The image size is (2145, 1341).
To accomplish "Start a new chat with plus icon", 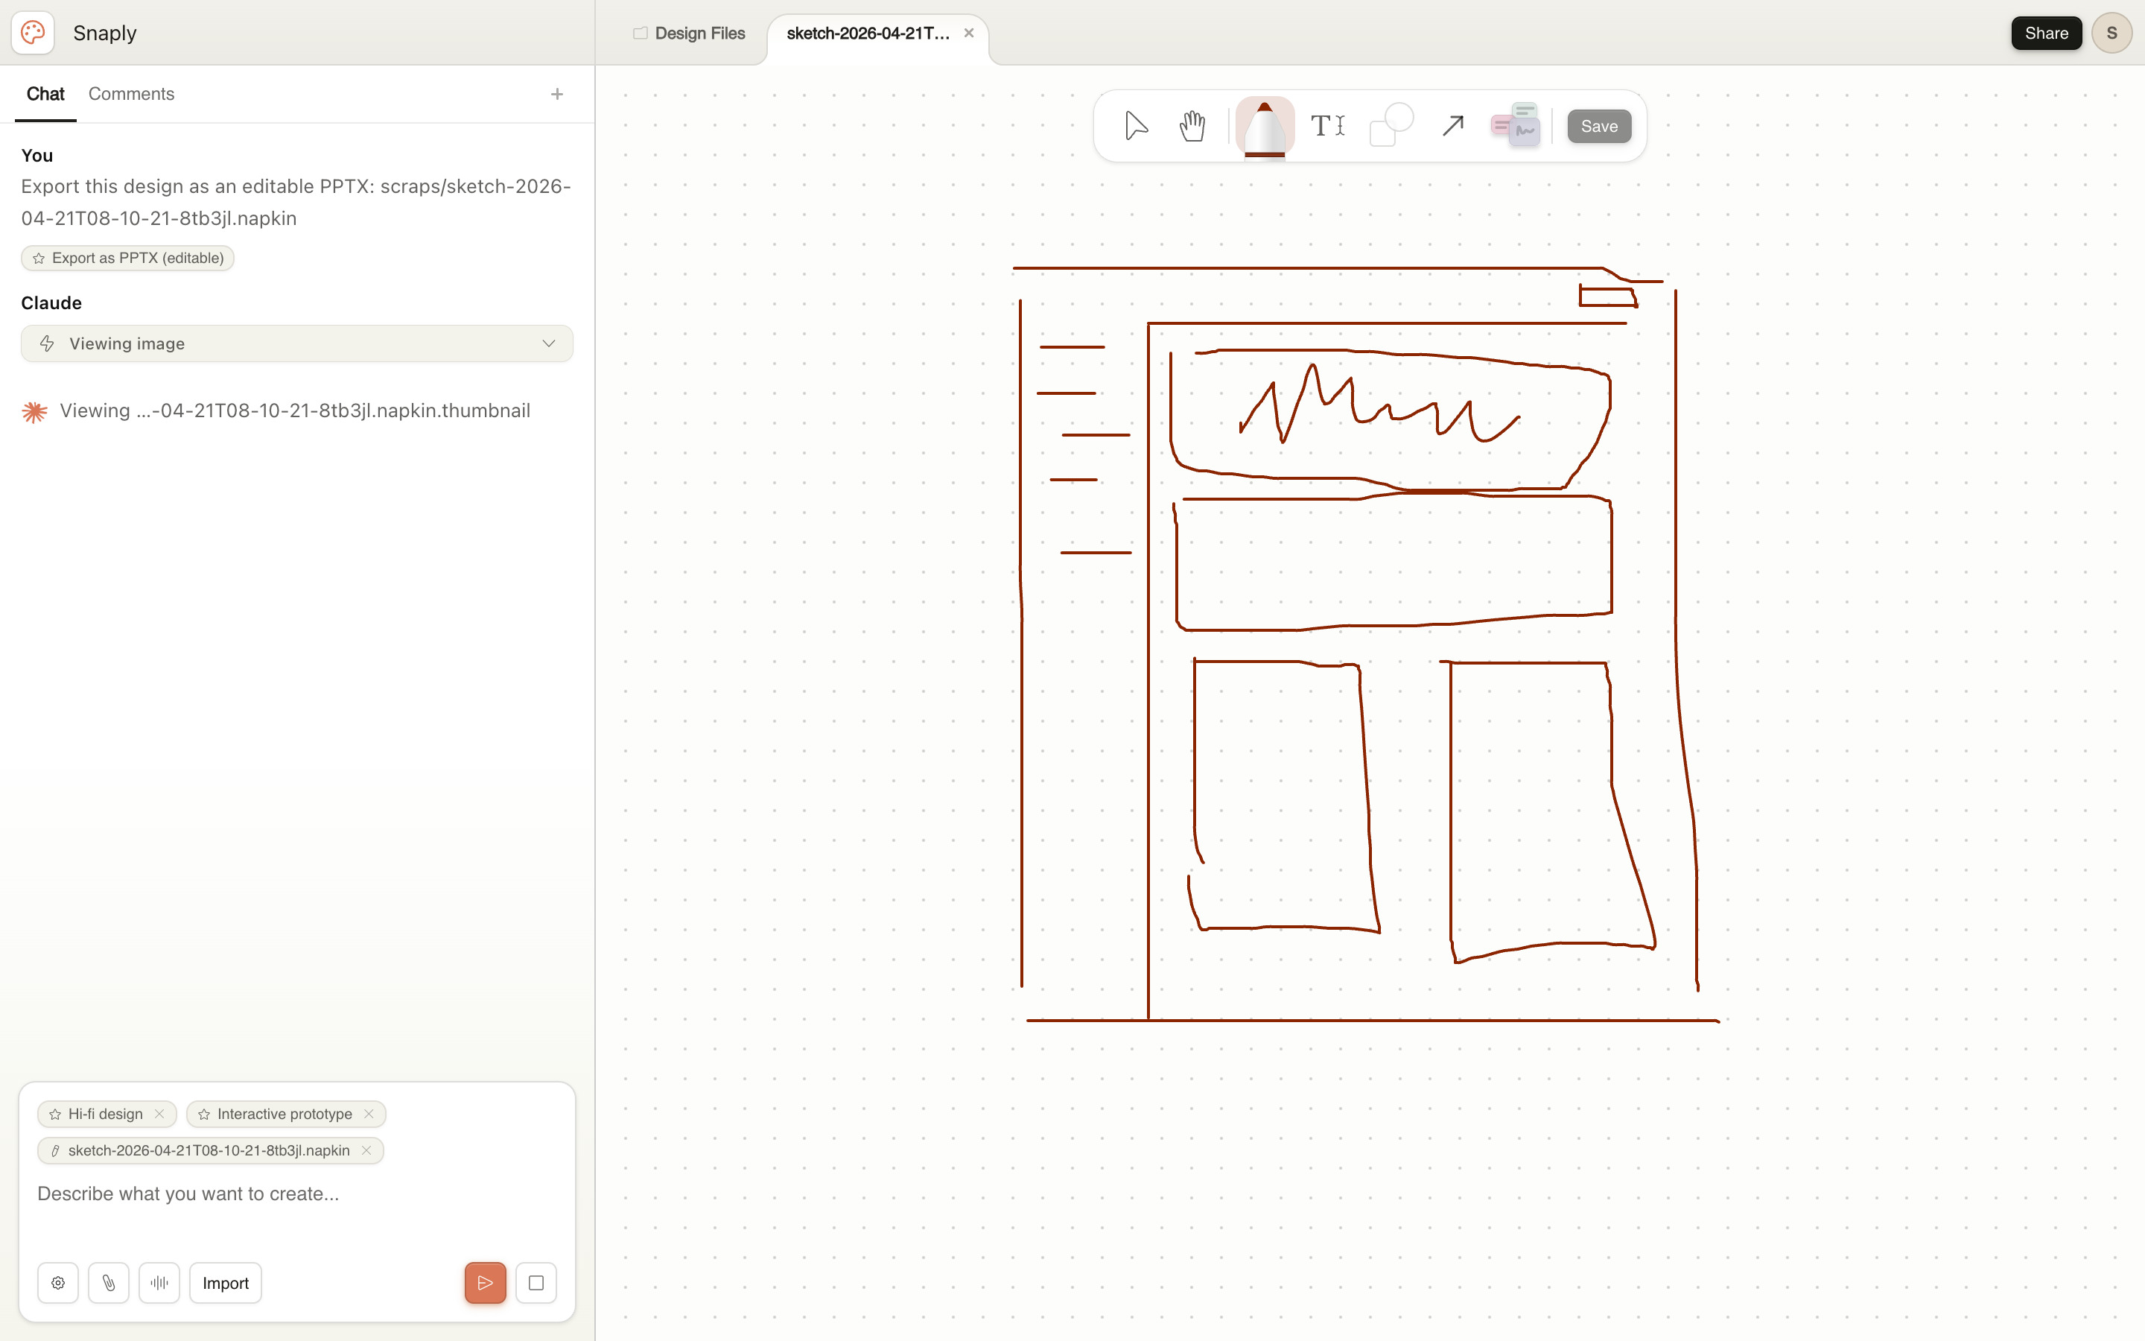I will tap(556, 94).
